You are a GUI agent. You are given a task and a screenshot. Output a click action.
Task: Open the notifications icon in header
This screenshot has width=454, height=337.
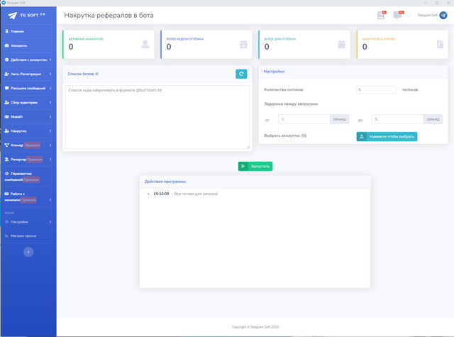tap(382, 15)
